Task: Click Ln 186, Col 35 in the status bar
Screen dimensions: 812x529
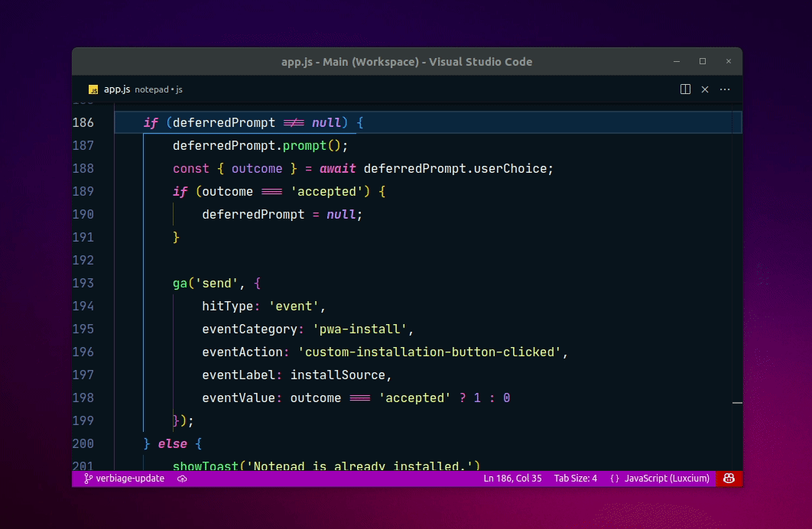Action: pos(513,479)
